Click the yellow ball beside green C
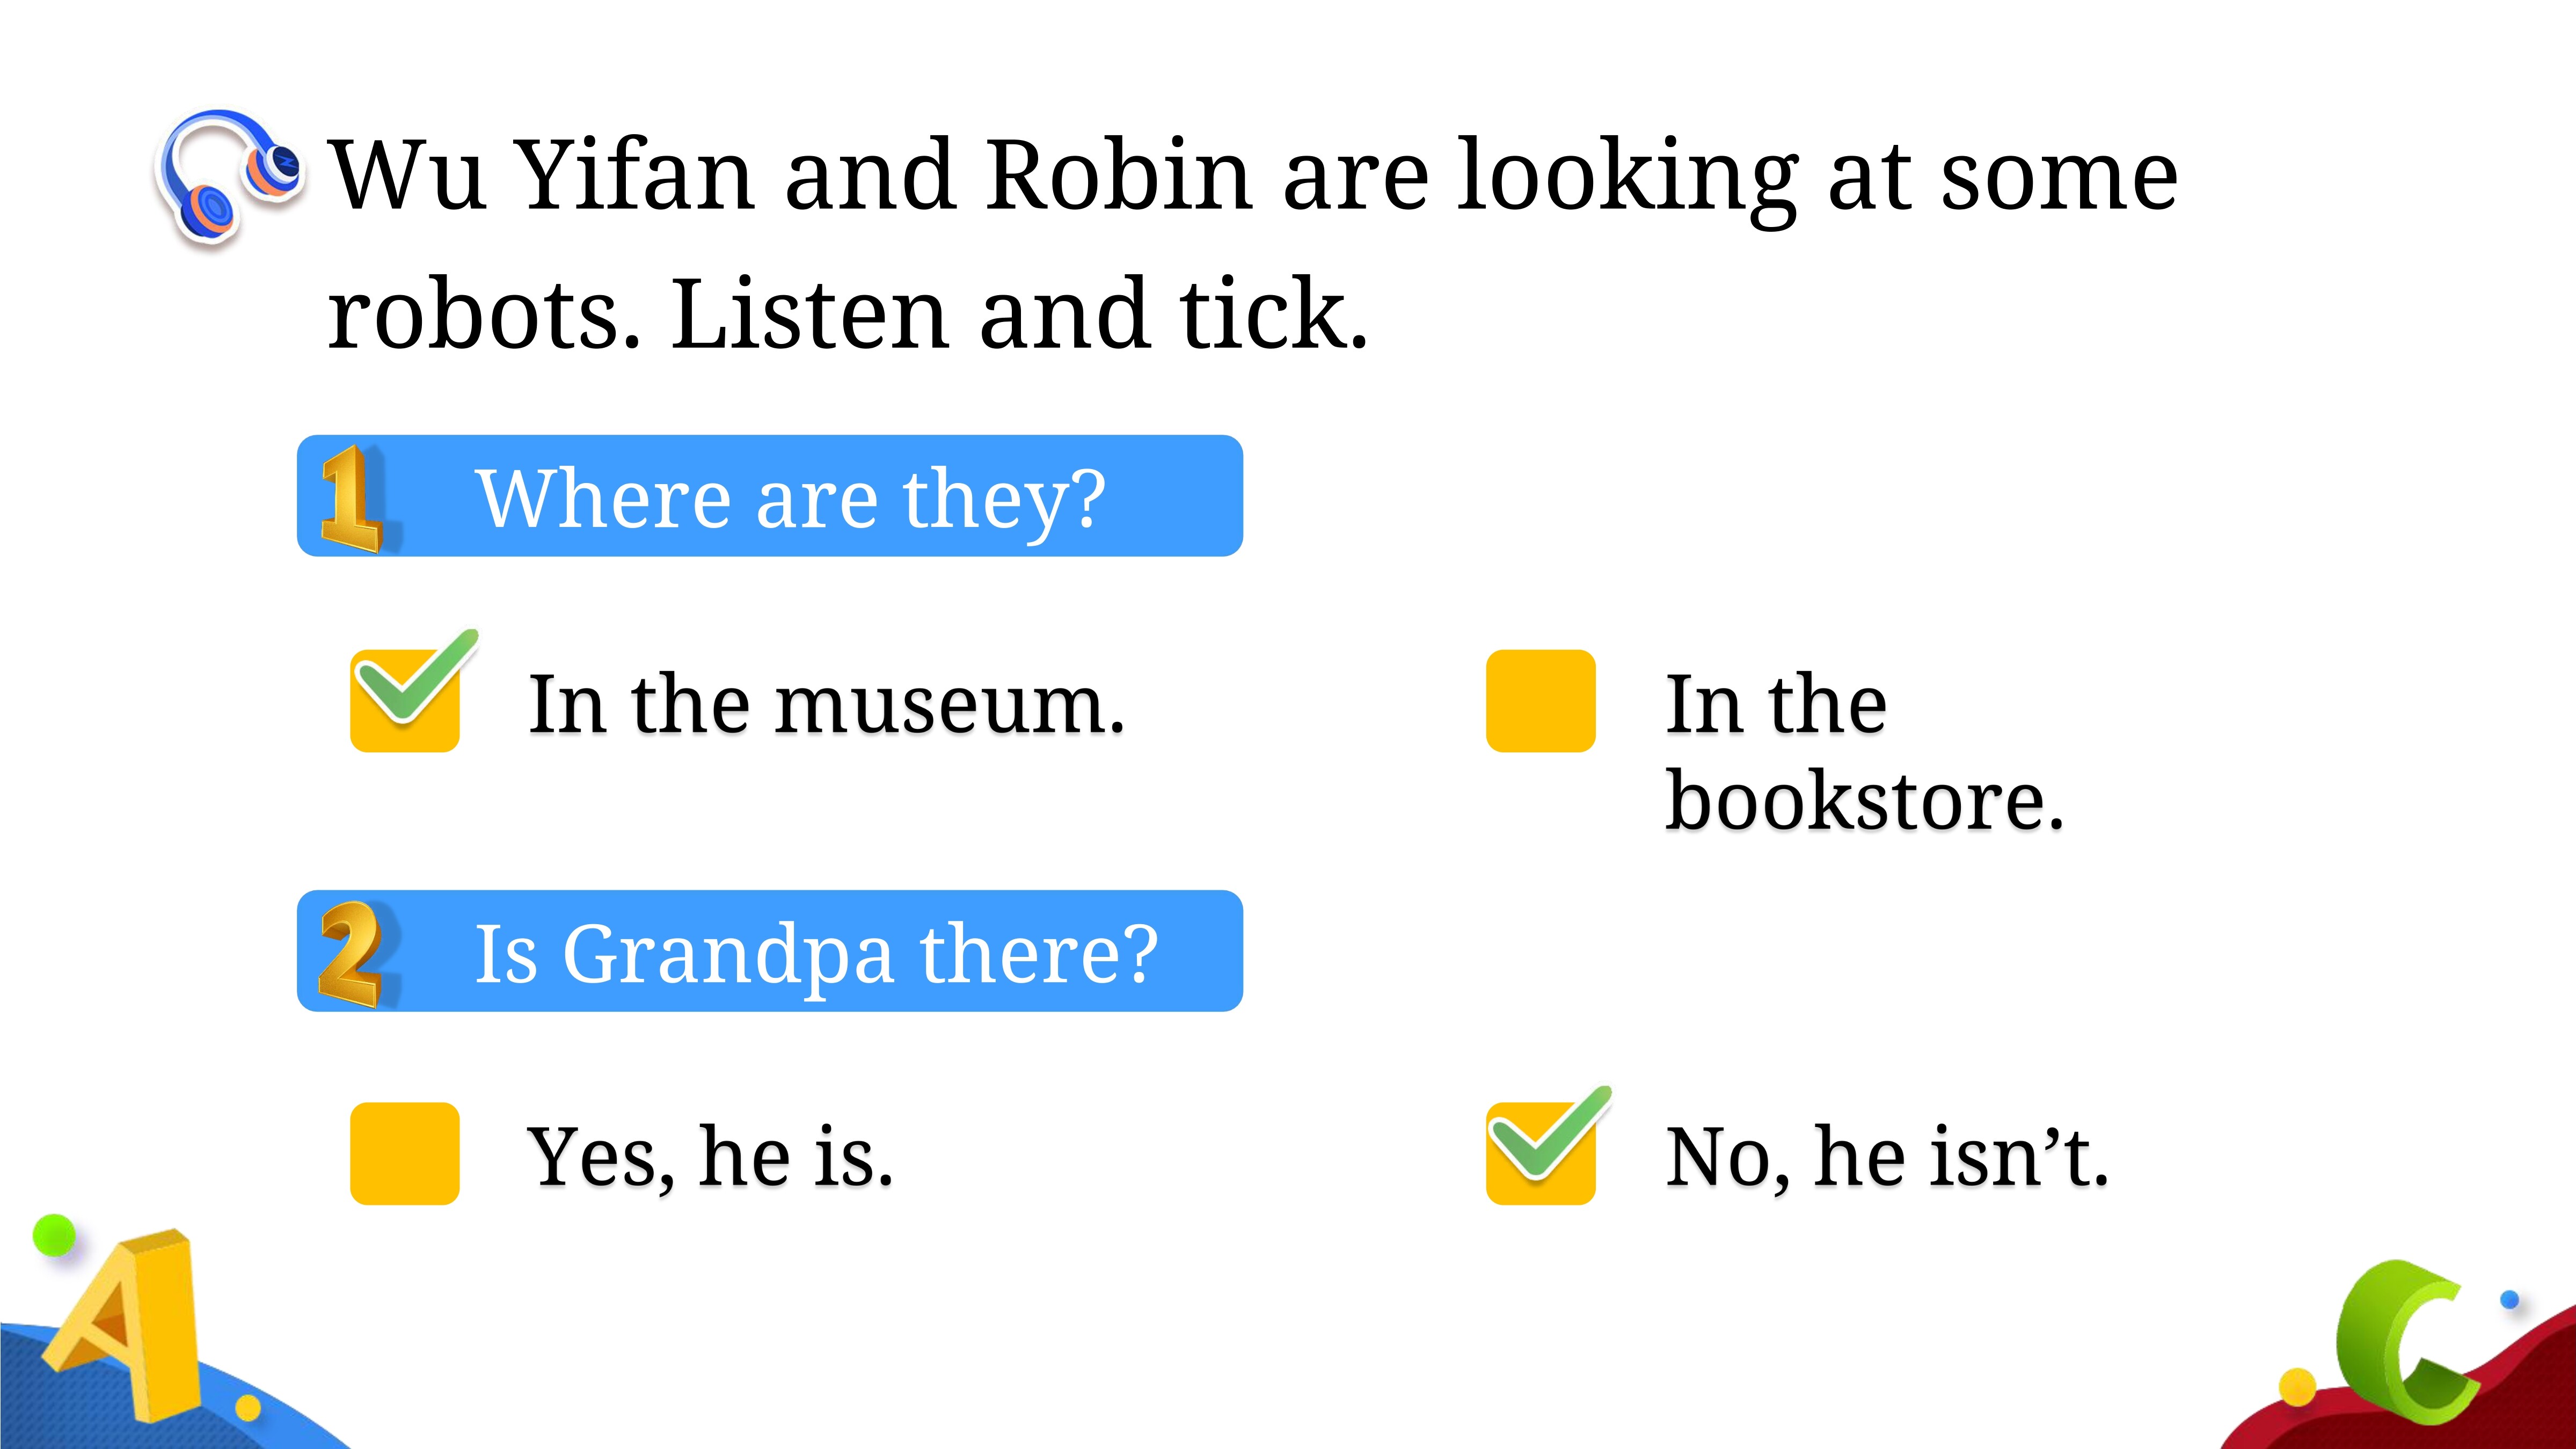Screen dimensions: 2576x1449 [2298, 1386]
